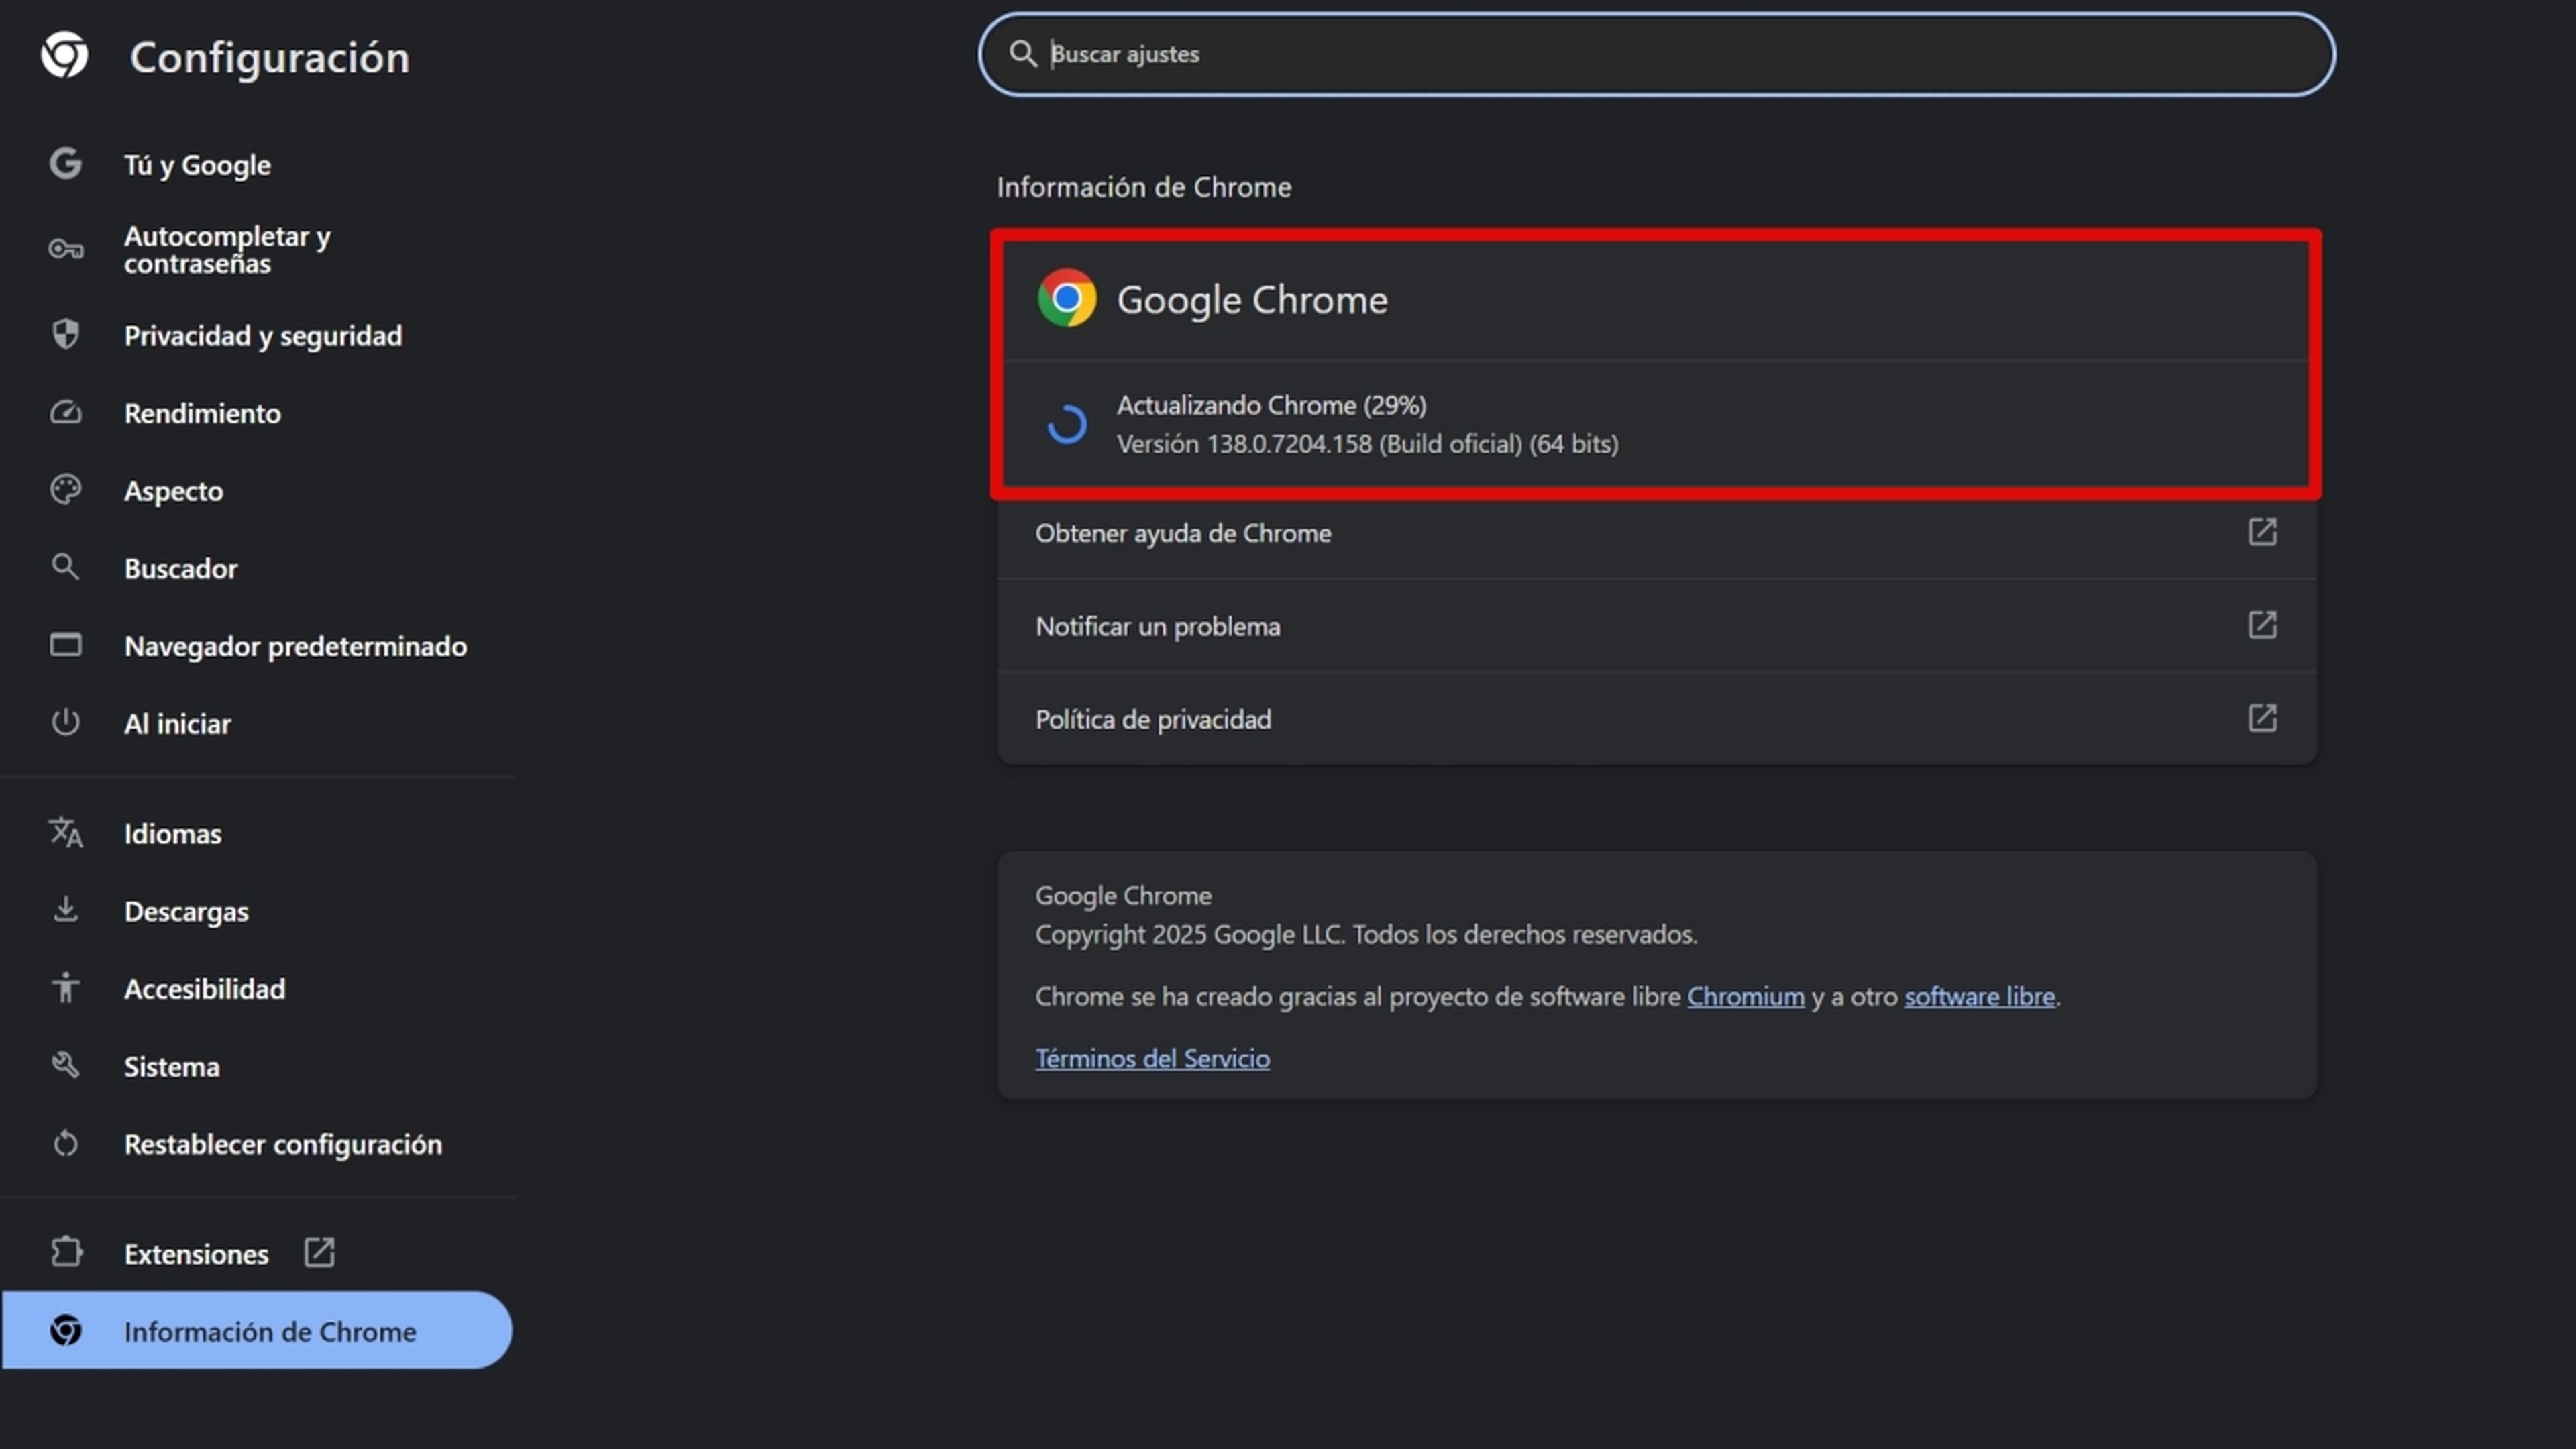The width and height of the screenshot is (2576, 1449).
Task: Open the Chromium project link
Action: (1745, 996)
